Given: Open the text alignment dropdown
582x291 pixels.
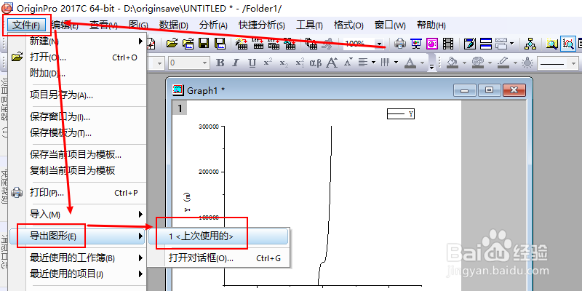Looking at the screenshot, I should (x=373, y=63).
